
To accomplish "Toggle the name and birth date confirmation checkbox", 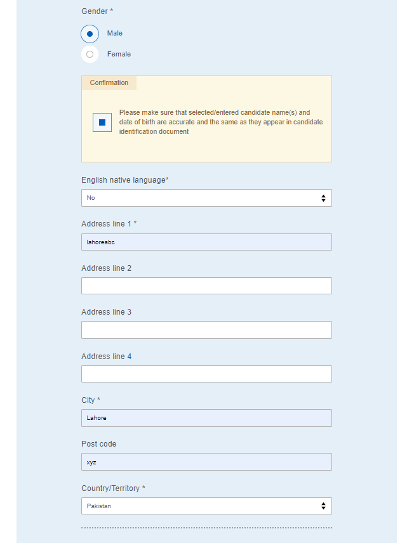I will (102, 122).
